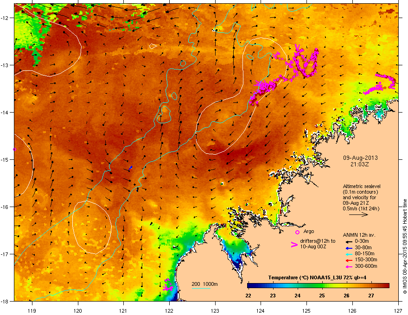Select the red 150-300m arrow legend symbol
Viewport: 408px width, 315px height.
(x=349, y=260)
